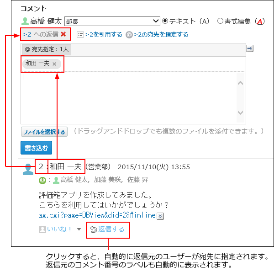
Task: Click the >2の宛先を指定する link
Action: [161, 35]
